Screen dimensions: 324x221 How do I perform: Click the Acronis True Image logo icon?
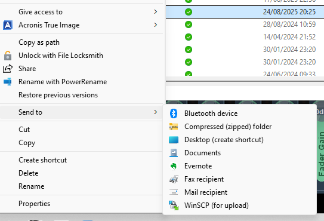tap(8, 25)
